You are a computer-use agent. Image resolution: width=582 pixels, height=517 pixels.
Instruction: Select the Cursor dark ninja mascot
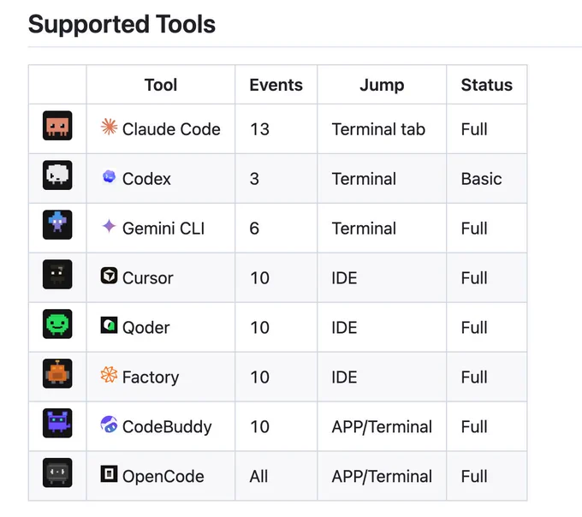(x=57, y=274)
